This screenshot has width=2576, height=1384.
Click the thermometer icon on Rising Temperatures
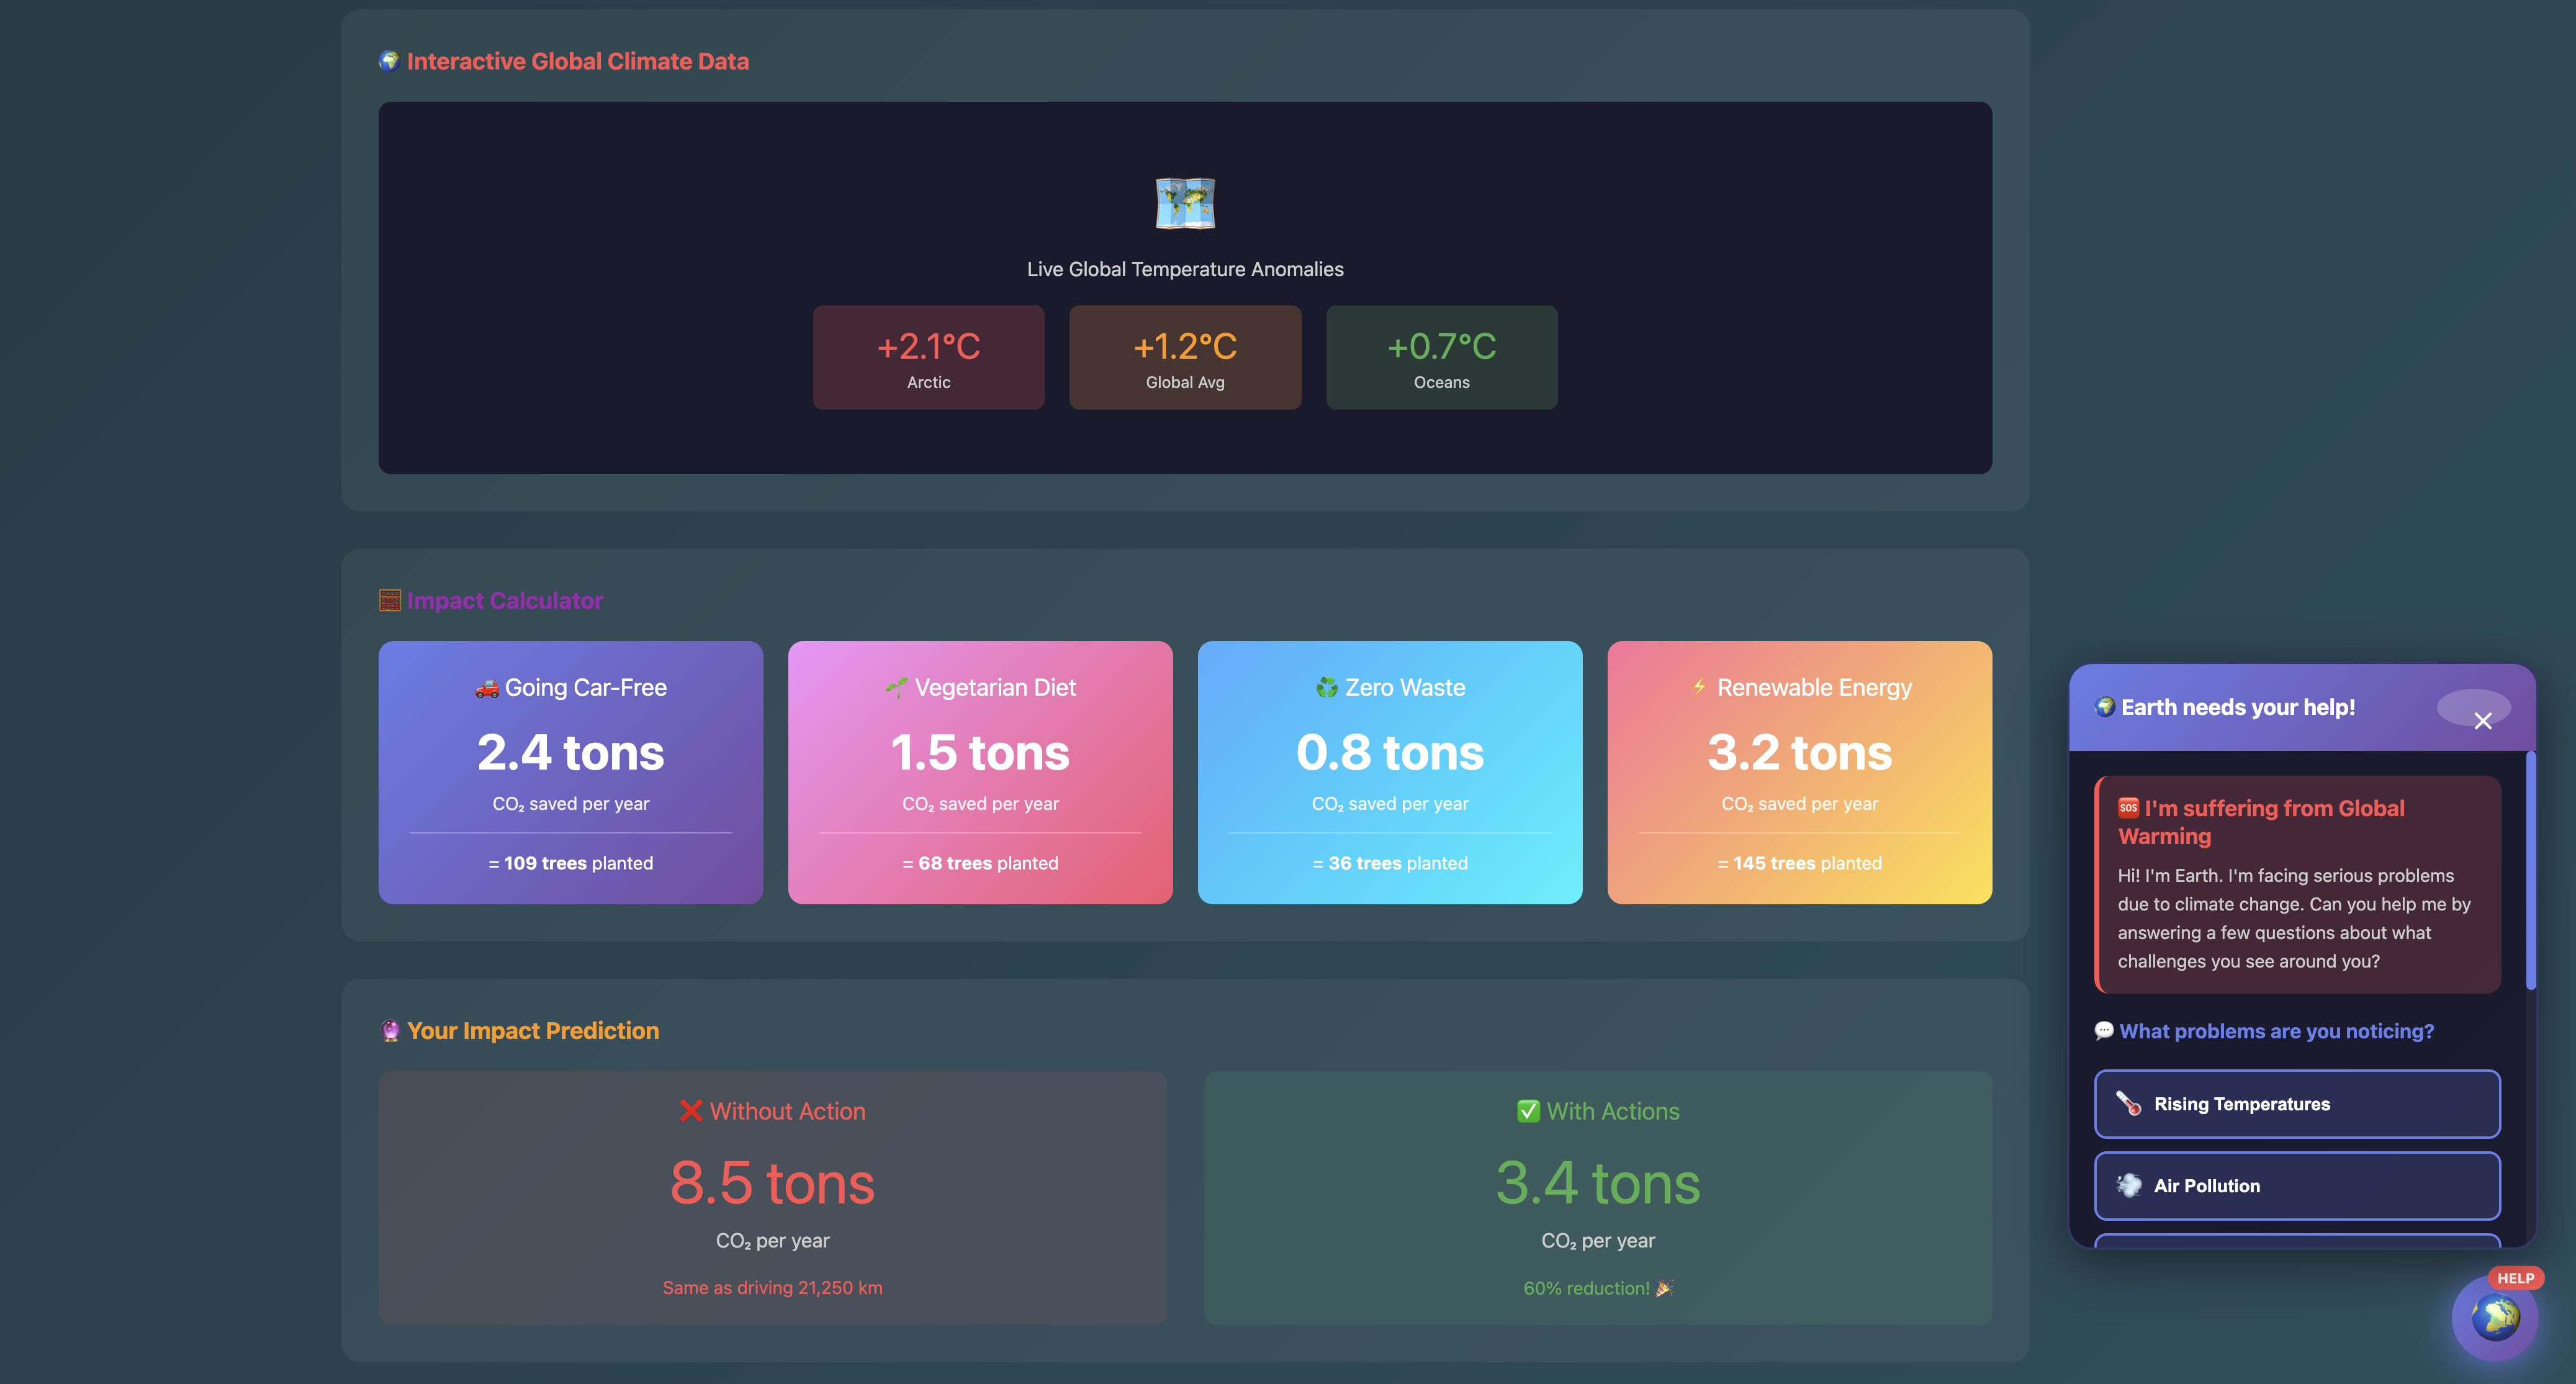coord(2128,1104)
